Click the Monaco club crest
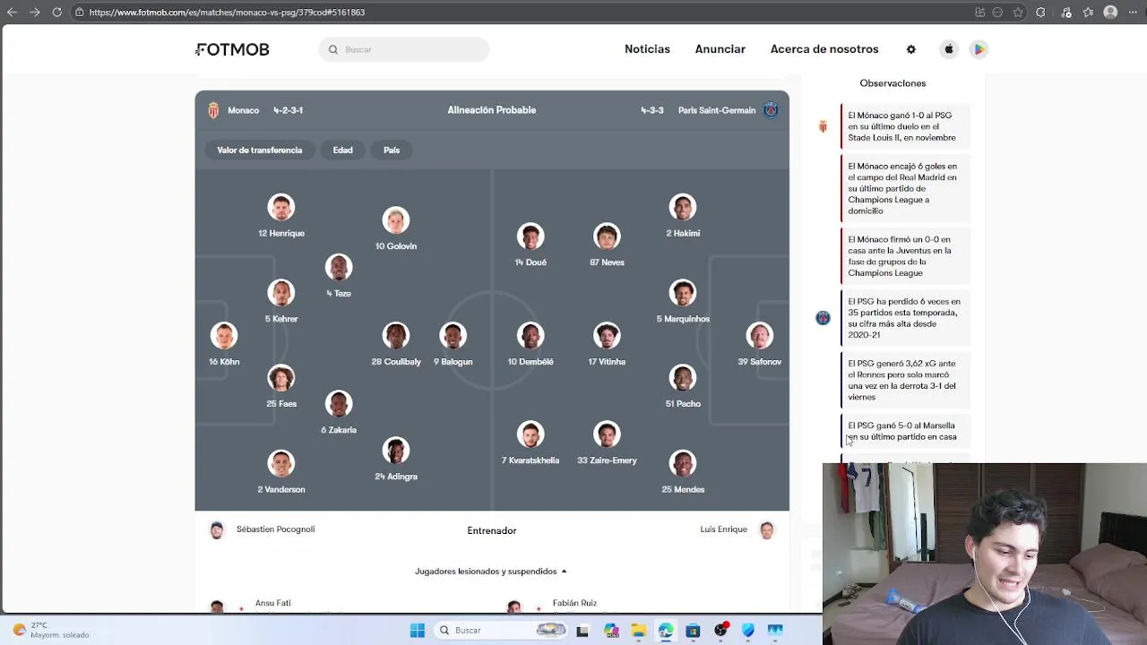1147x645 pixels. click(213, 110)
